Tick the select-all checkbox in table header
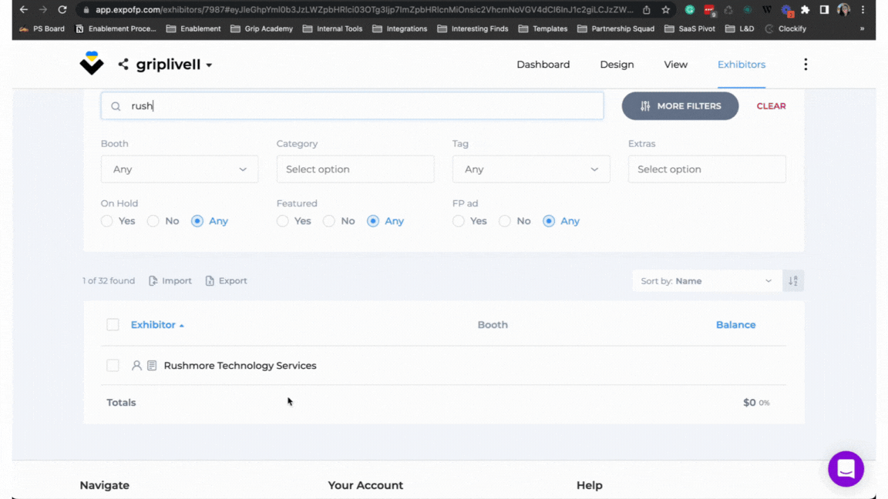 pos(113,325)
